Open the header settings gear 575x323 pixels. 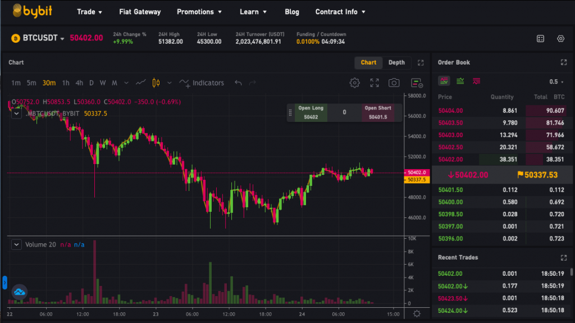click(x=560, y=39)
